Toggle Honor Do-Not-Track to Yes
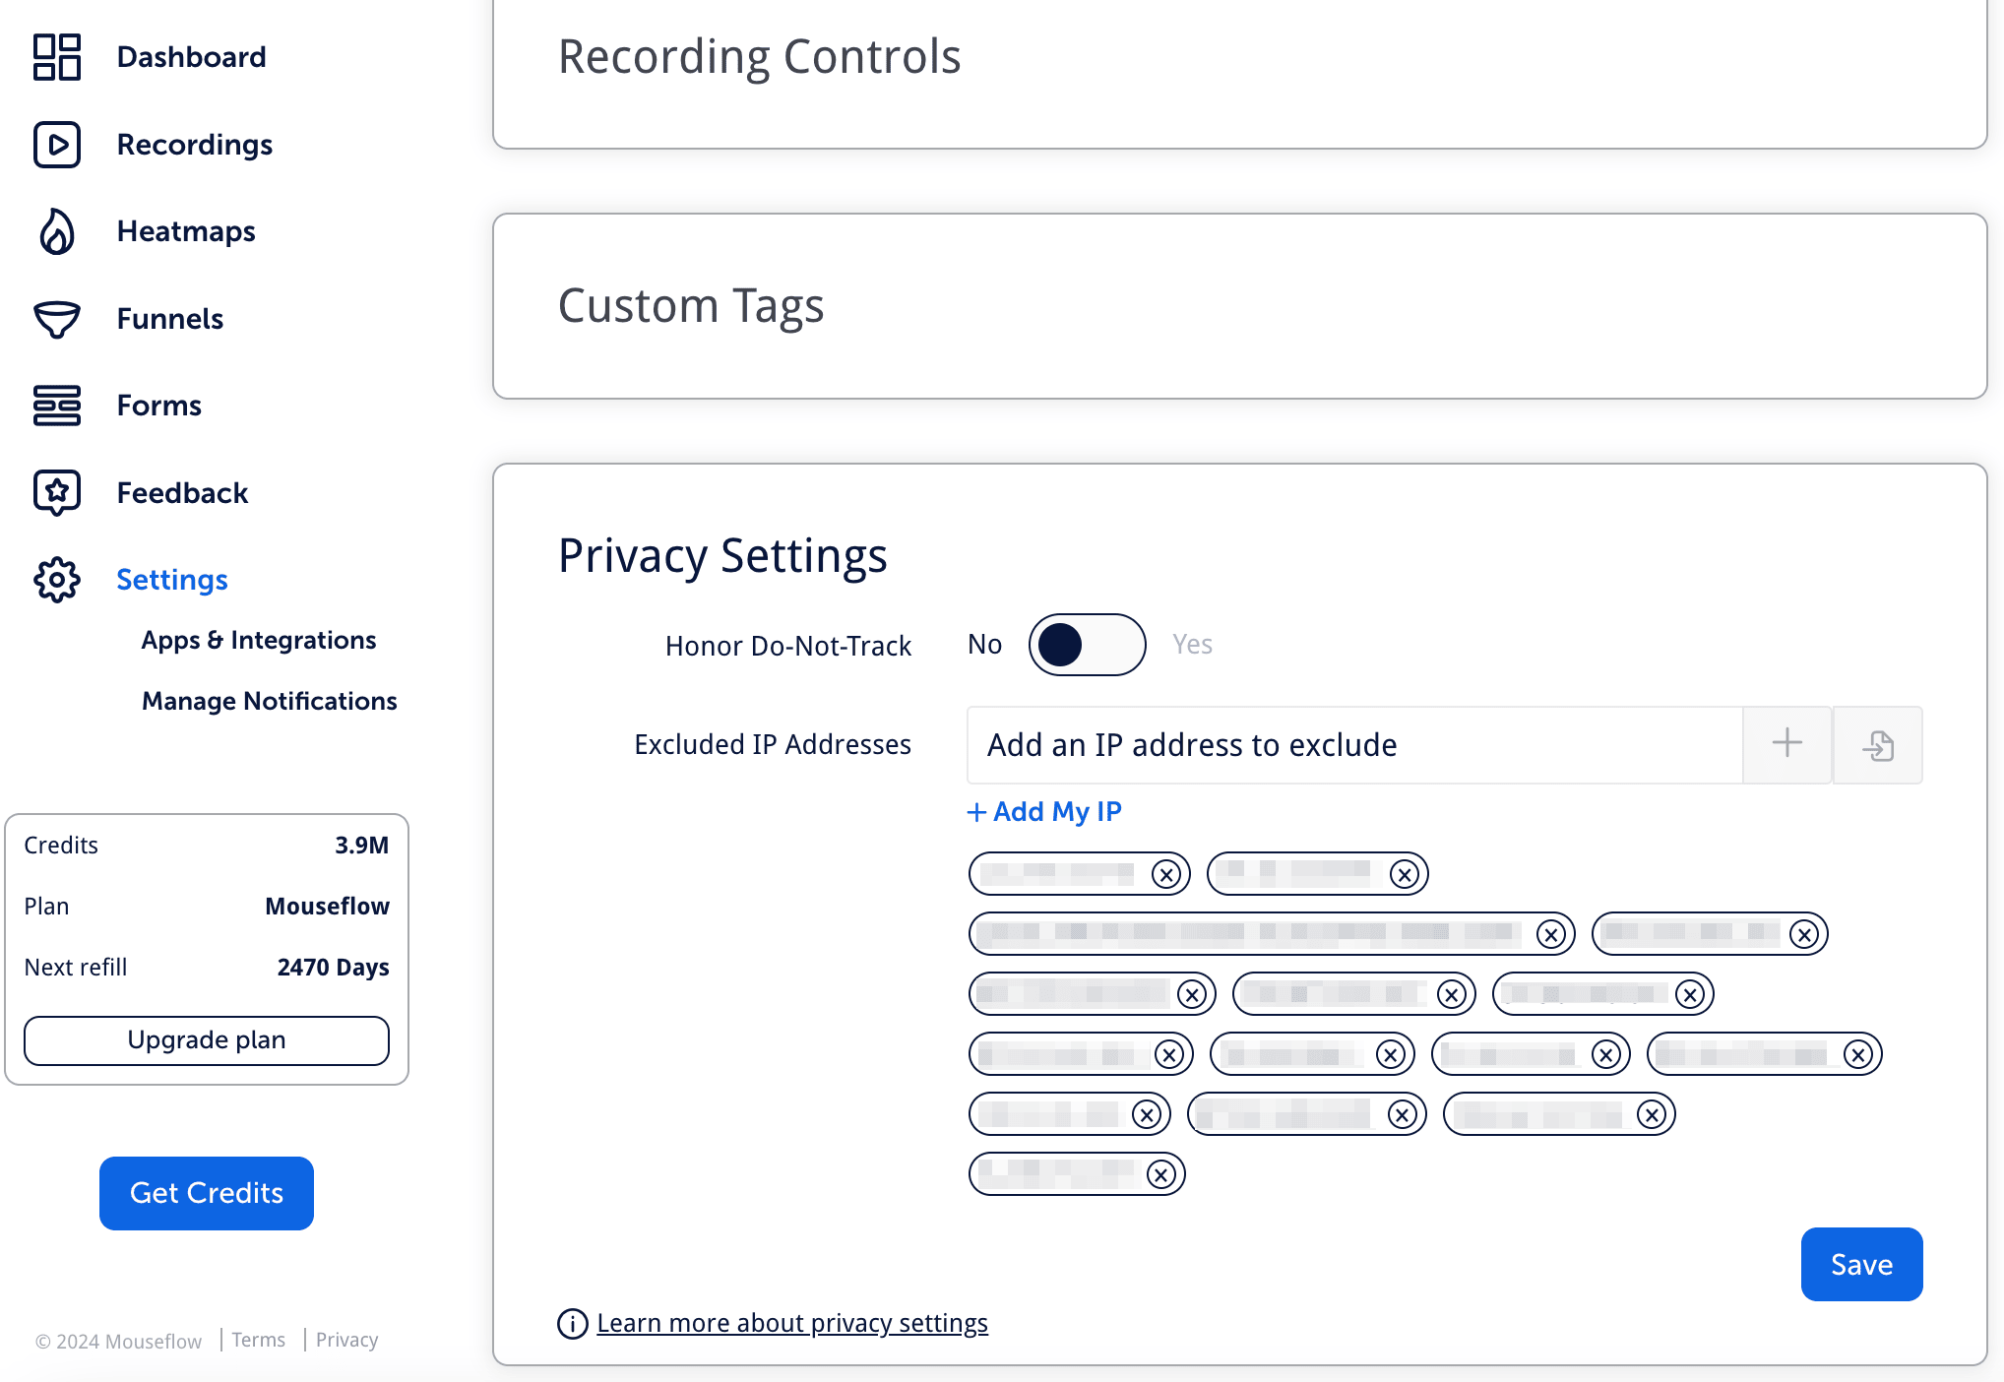This screenshot has width=2004, height=1382. [x=1087, y=644]
